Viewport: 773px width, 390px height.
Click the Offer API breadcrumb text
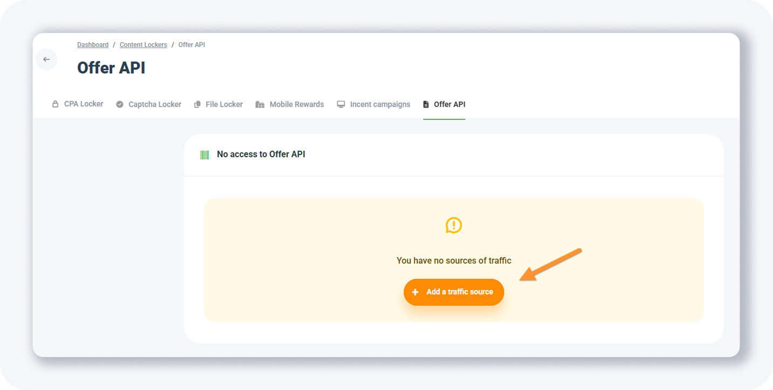pyautogui.click(x=192, y=45)
